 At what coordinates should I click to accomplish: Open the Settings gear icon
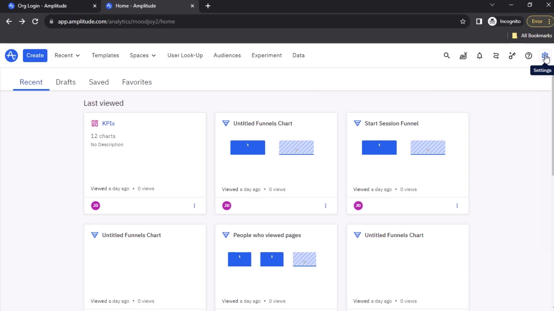click(545, 56)
